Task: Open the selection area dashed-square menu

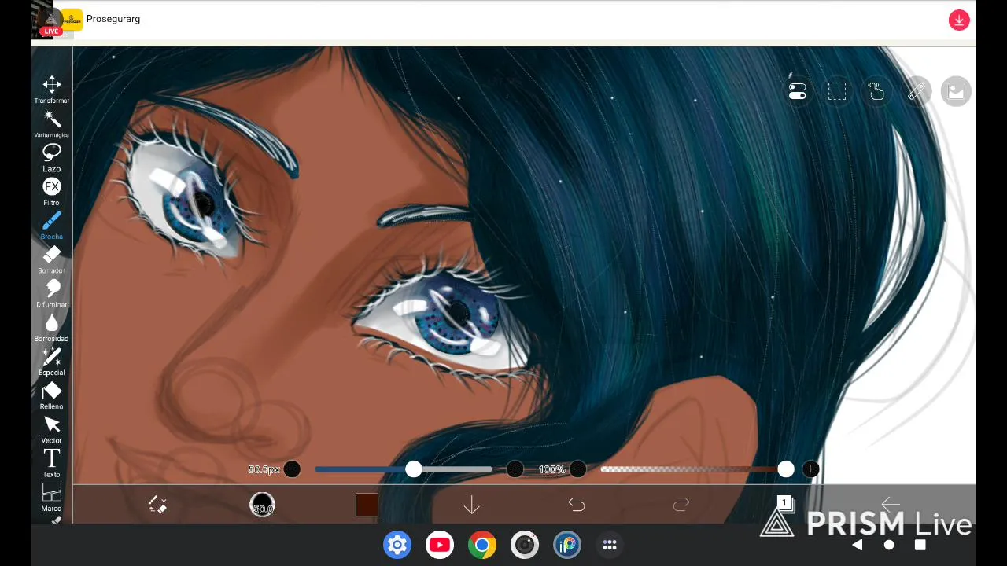Action: (837, 92)
